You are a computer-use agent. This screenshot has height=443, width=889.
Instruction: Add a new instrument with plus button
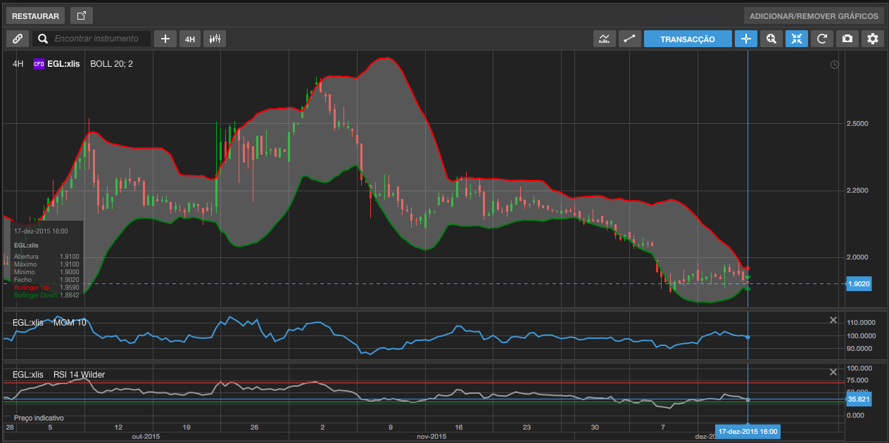(165, 39)
